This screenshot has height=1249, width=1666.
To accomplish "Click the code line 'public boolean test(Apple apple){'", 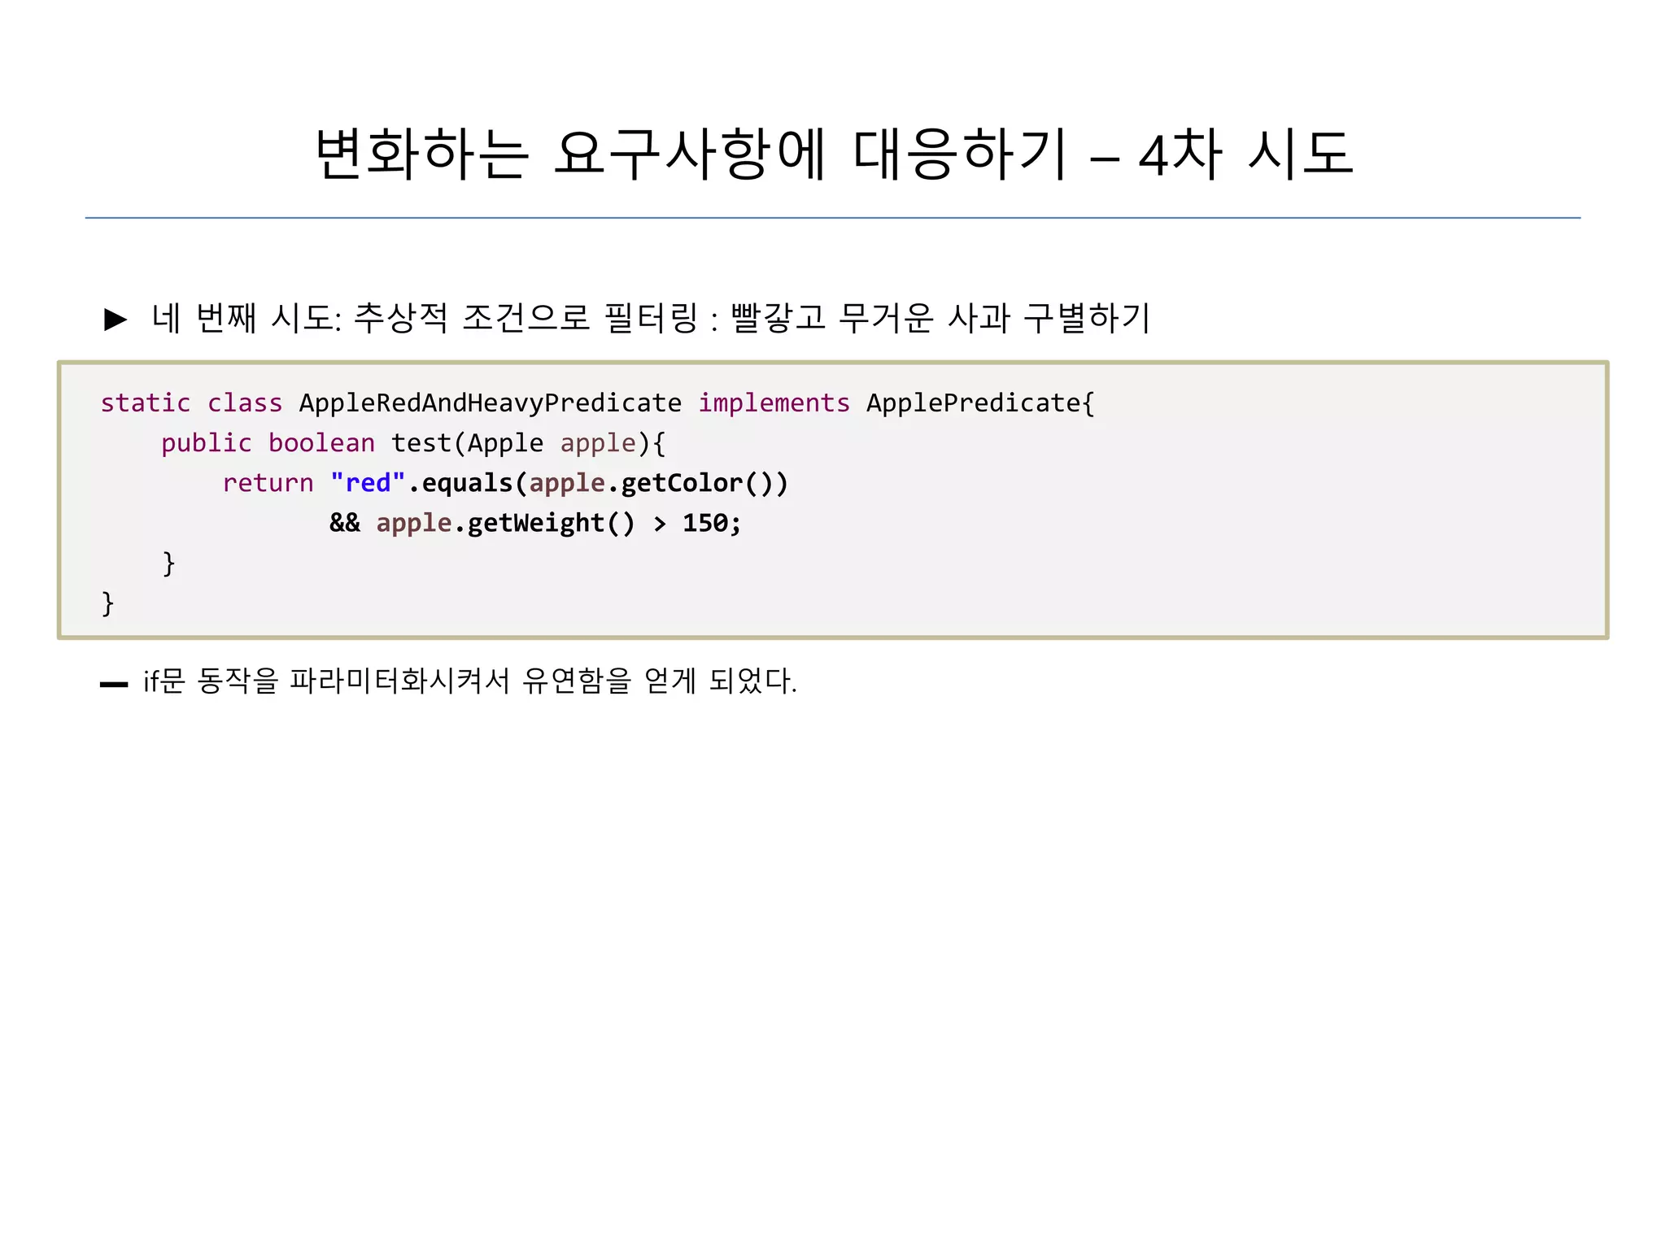I will [413, 443].
